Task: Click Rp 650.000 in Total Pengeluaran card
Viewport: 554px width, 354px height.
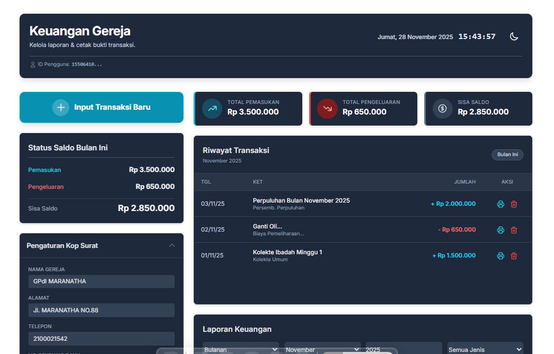Action: (364, 112)
